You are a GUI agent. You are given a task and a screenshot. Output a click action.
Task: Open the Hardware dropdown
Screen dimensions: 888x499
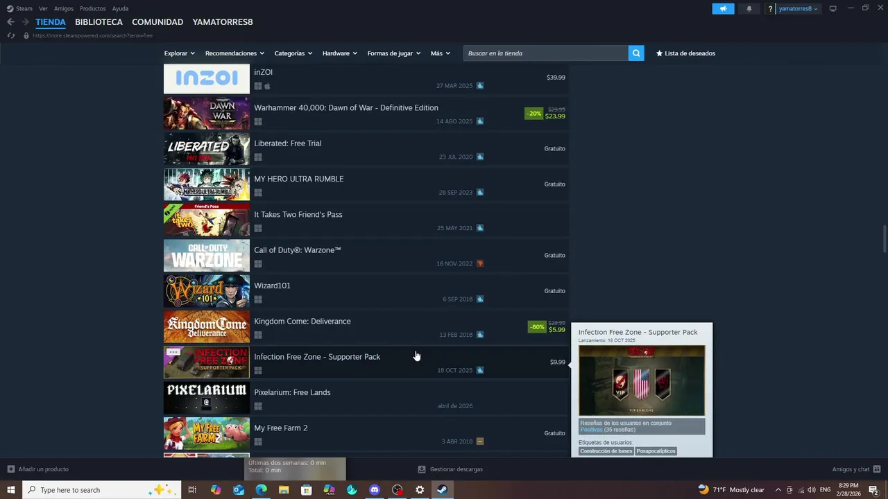[340, 53]
